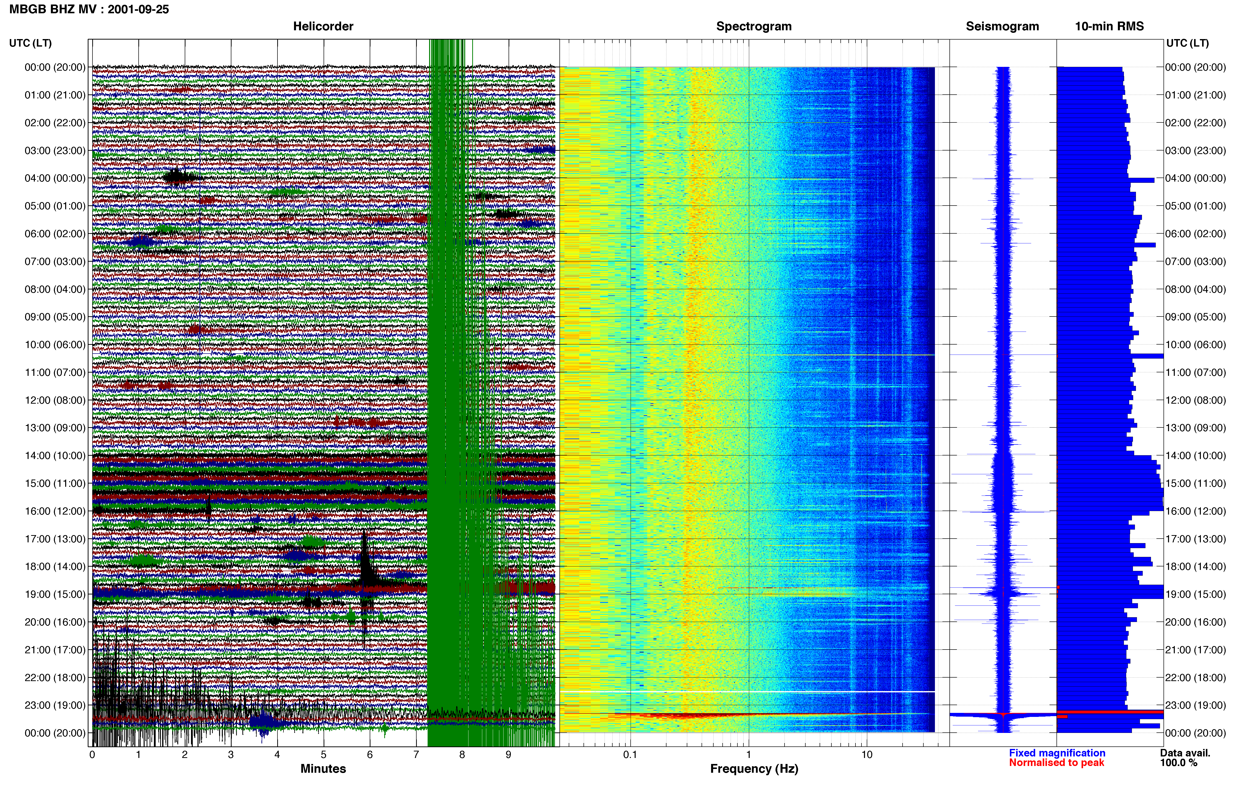1258x786 pixels.
Task: Click 04:00 (00:00) label beside the helicorder
Action: click(x=55, y=178)
